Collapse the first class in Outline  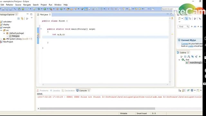pyautogui.click(x=179, y=60)
